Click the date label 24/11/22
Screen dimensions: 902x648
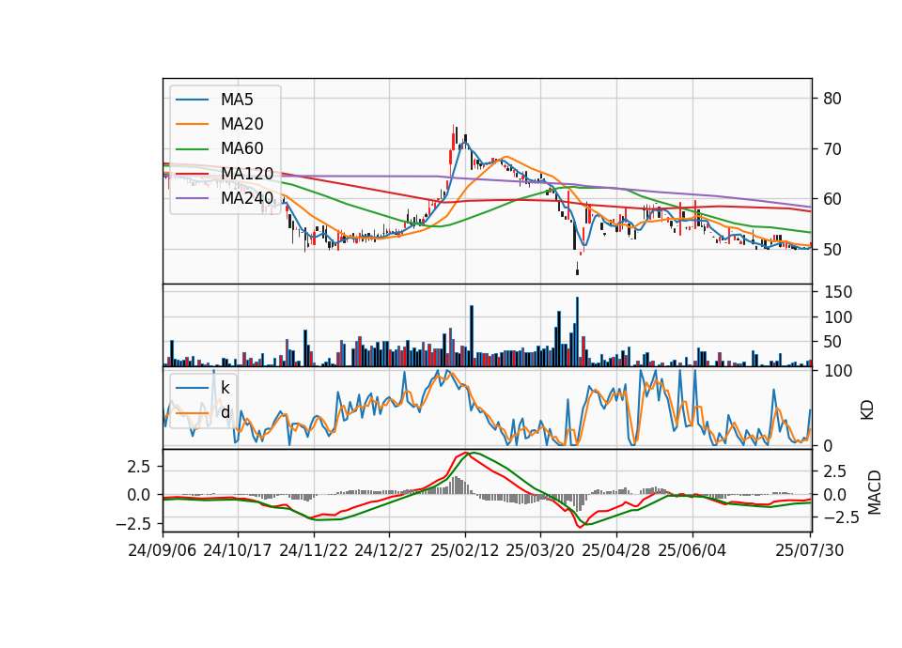(x=314, y=550)
